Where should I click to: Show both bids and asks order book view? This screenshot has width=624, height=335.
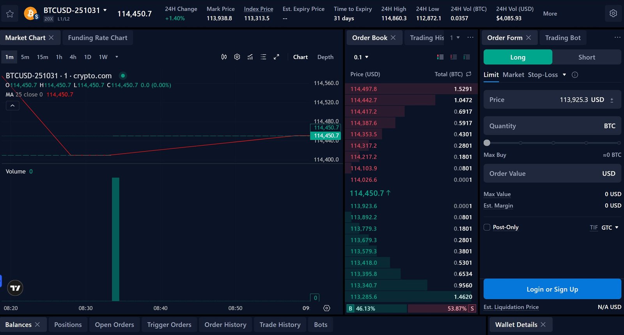[x=440, y=57]
